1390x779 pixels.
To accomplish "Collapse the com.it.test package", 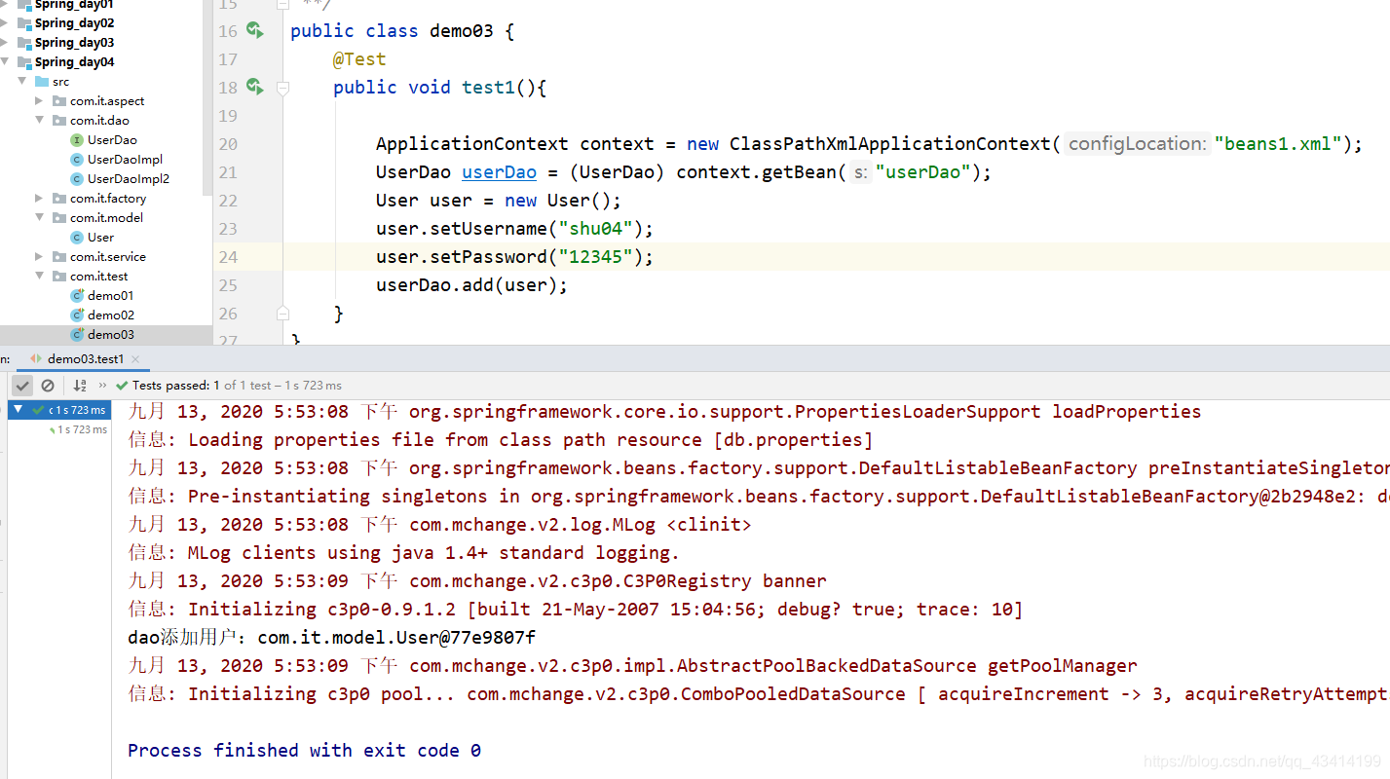I will coord(39,276).
